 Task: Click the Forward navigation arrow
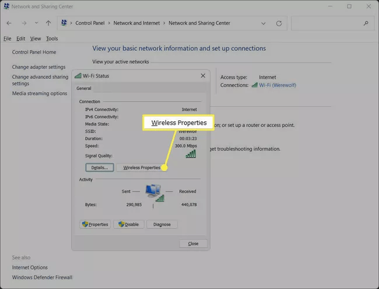(24, 23)
